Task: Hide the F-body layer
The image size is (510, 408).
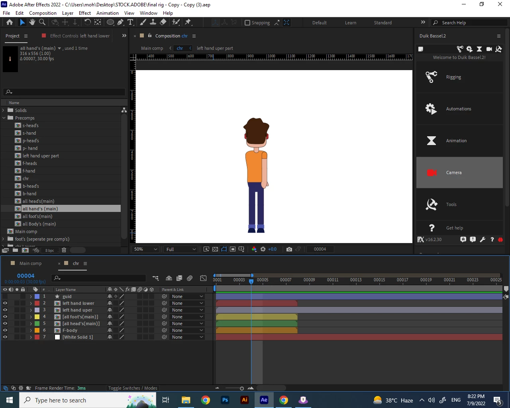Action: 5,330
